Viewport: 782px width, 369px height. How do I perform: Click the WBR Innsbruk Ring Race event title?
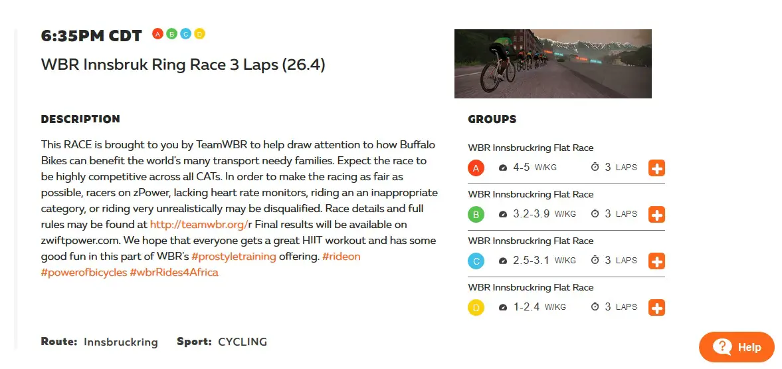183,64
